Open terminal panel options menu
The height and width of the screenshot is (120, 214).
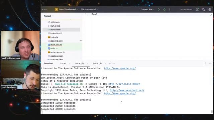[x=205, y=63]
